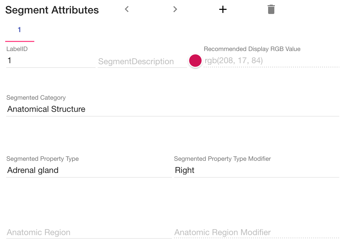The image size is (345, 247).
Task: Click the LabelID input containing 1
Action: [51, 61]
